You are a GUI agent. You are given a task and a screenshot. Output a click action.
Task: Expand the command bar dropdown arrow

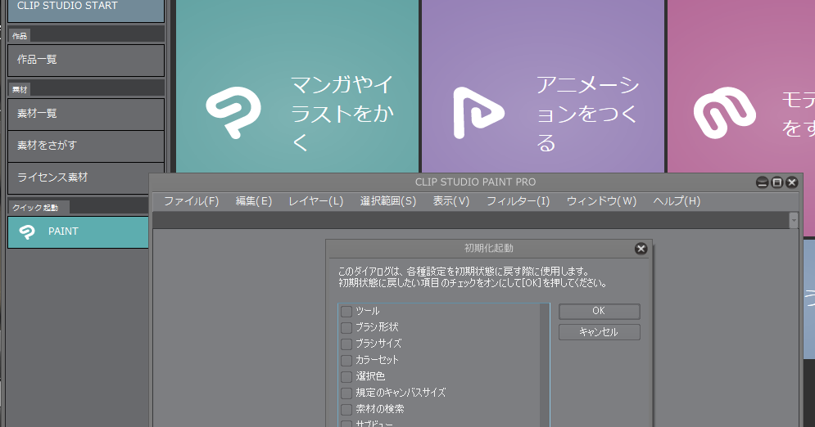[793, 220]
